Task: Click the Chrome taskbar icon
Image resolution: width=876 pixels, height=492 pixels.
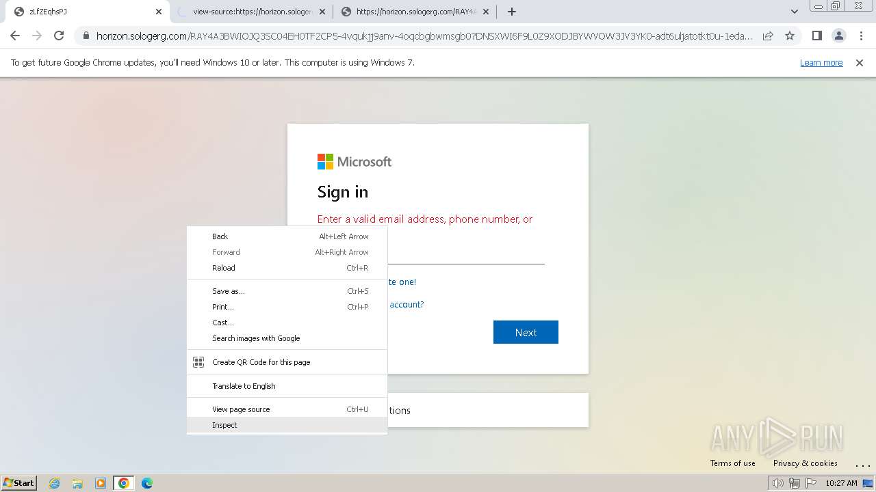Action: pyautogui.click(x=124, y=483)
